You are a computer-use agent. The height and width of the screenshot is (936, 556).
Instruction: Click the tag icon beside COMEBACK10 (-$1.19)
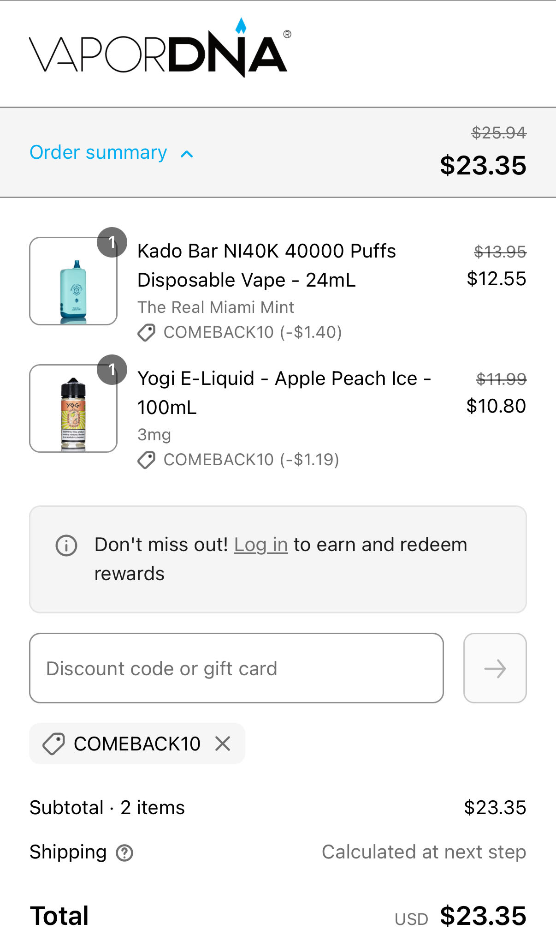147,460
